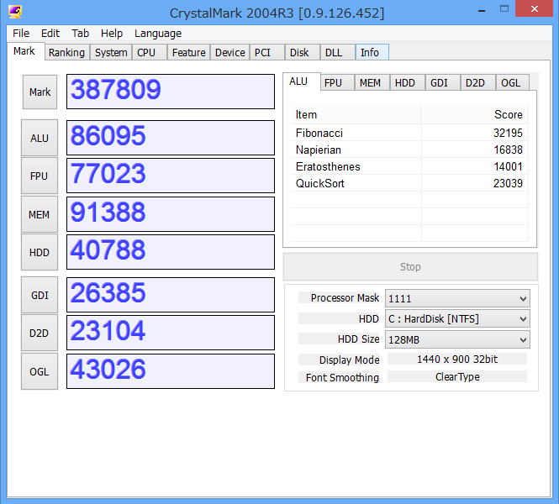Image resolution: width=559 pixels, height=504 pixels.
Task: Open the File menu
Action: click(x=21, y=34)
